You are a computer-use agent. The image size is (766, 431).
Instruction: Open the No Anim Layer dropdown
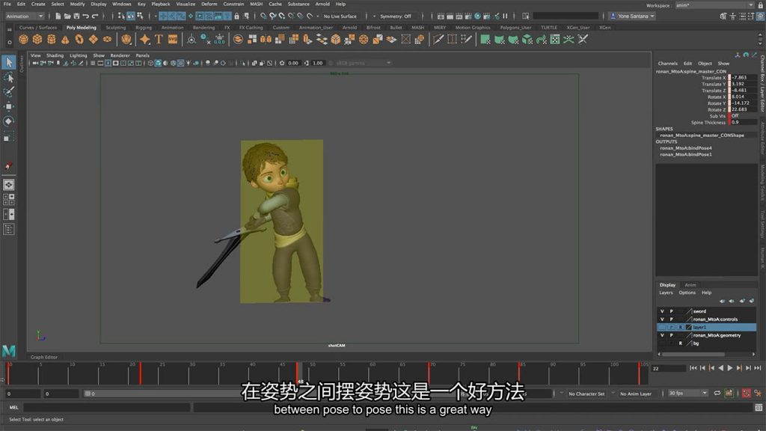pos(636,394)
